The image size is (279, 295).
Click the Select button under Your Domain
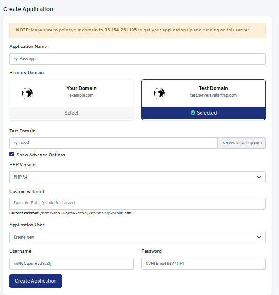click(x=71, y=113)
